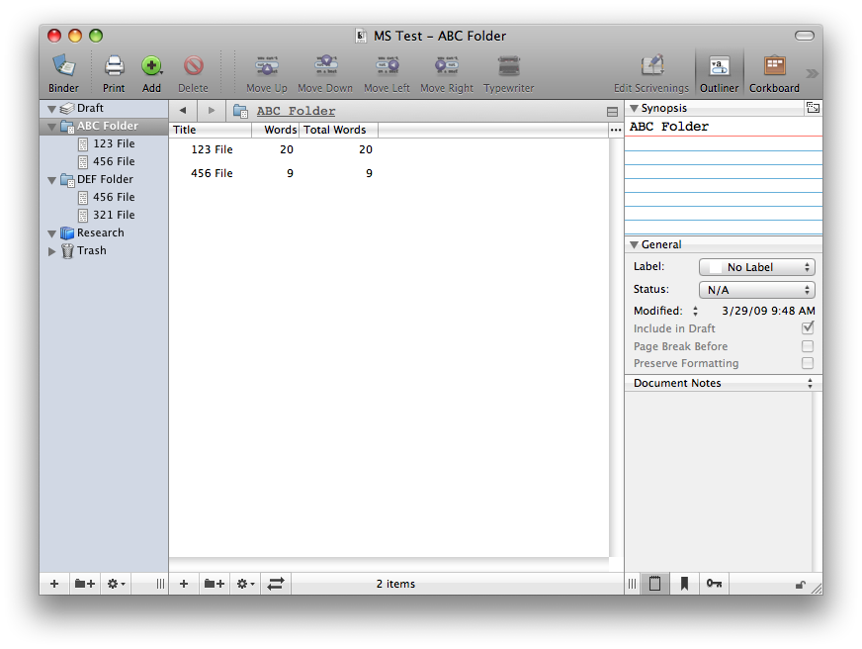Add new document in outliner footer
This screenshot has height=649, width=862.
pos(184,584)
